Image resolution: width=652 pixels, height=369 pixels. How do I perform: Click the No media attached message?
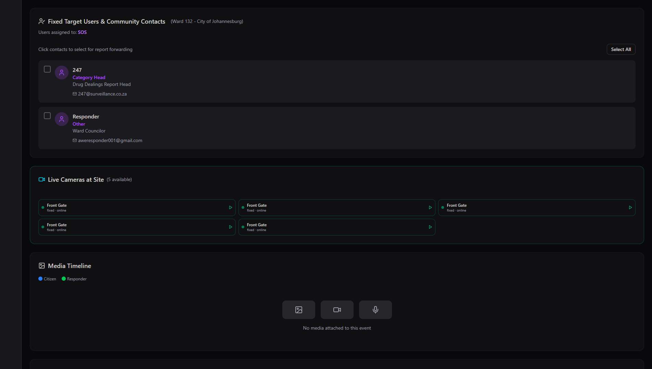[337, 328]
